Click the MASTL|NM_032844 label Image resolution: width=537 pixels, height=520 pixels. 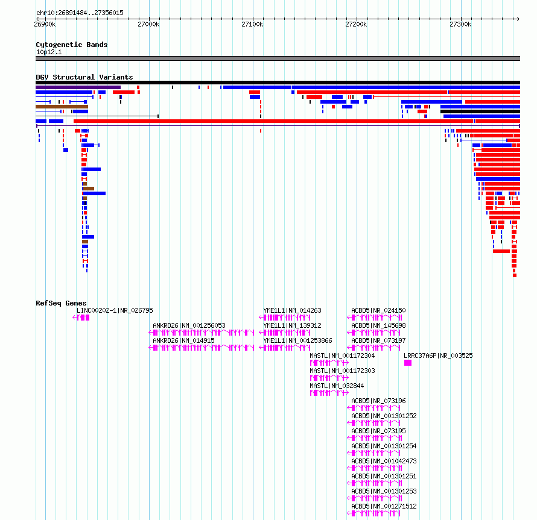[x=337, y=386]
